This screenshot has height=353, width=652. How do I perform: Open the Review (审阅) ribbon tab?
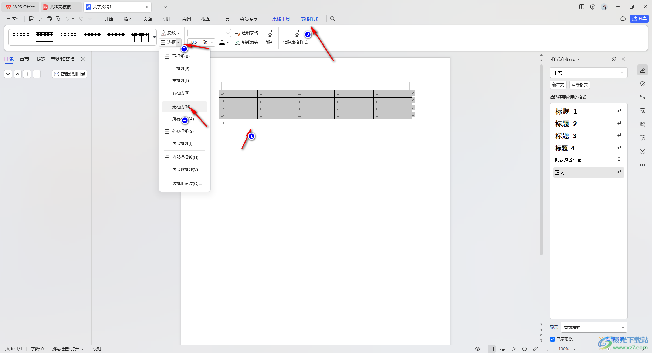coord(186,19)
